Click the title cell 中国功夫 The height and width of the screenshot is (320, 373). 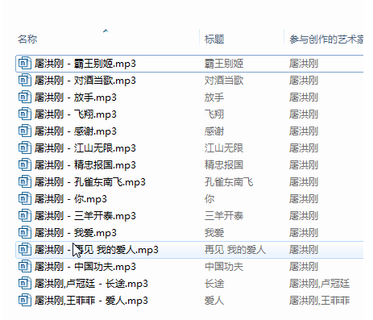click(x=224, y=267)
